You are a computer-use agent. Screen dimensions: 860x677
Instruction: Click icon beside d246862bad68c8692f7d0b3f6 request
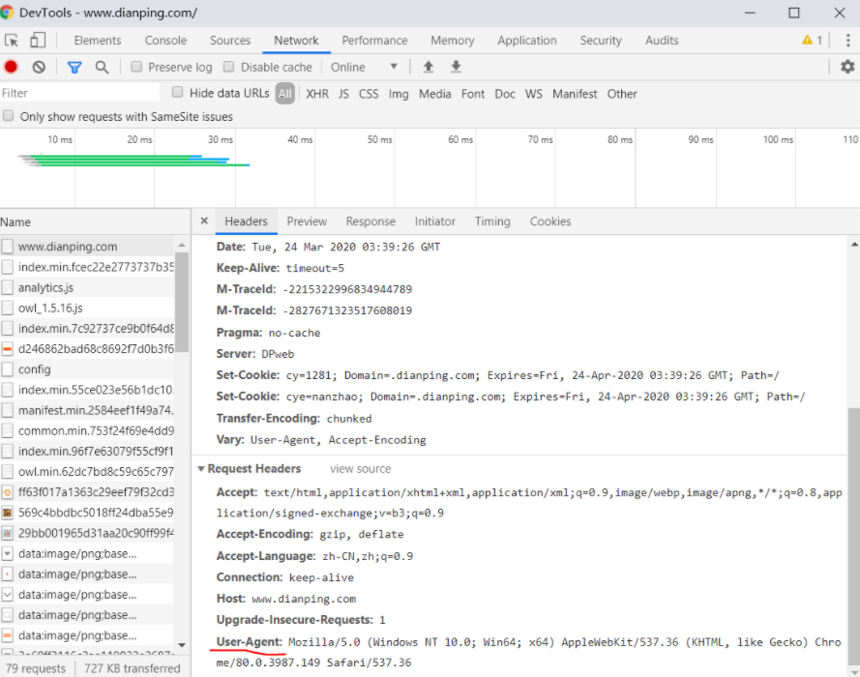coord(7,348)
